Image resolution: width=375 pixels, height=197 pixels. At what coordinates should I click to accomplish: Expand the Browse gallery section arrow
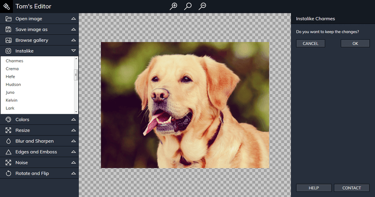[x=74, y=40]
